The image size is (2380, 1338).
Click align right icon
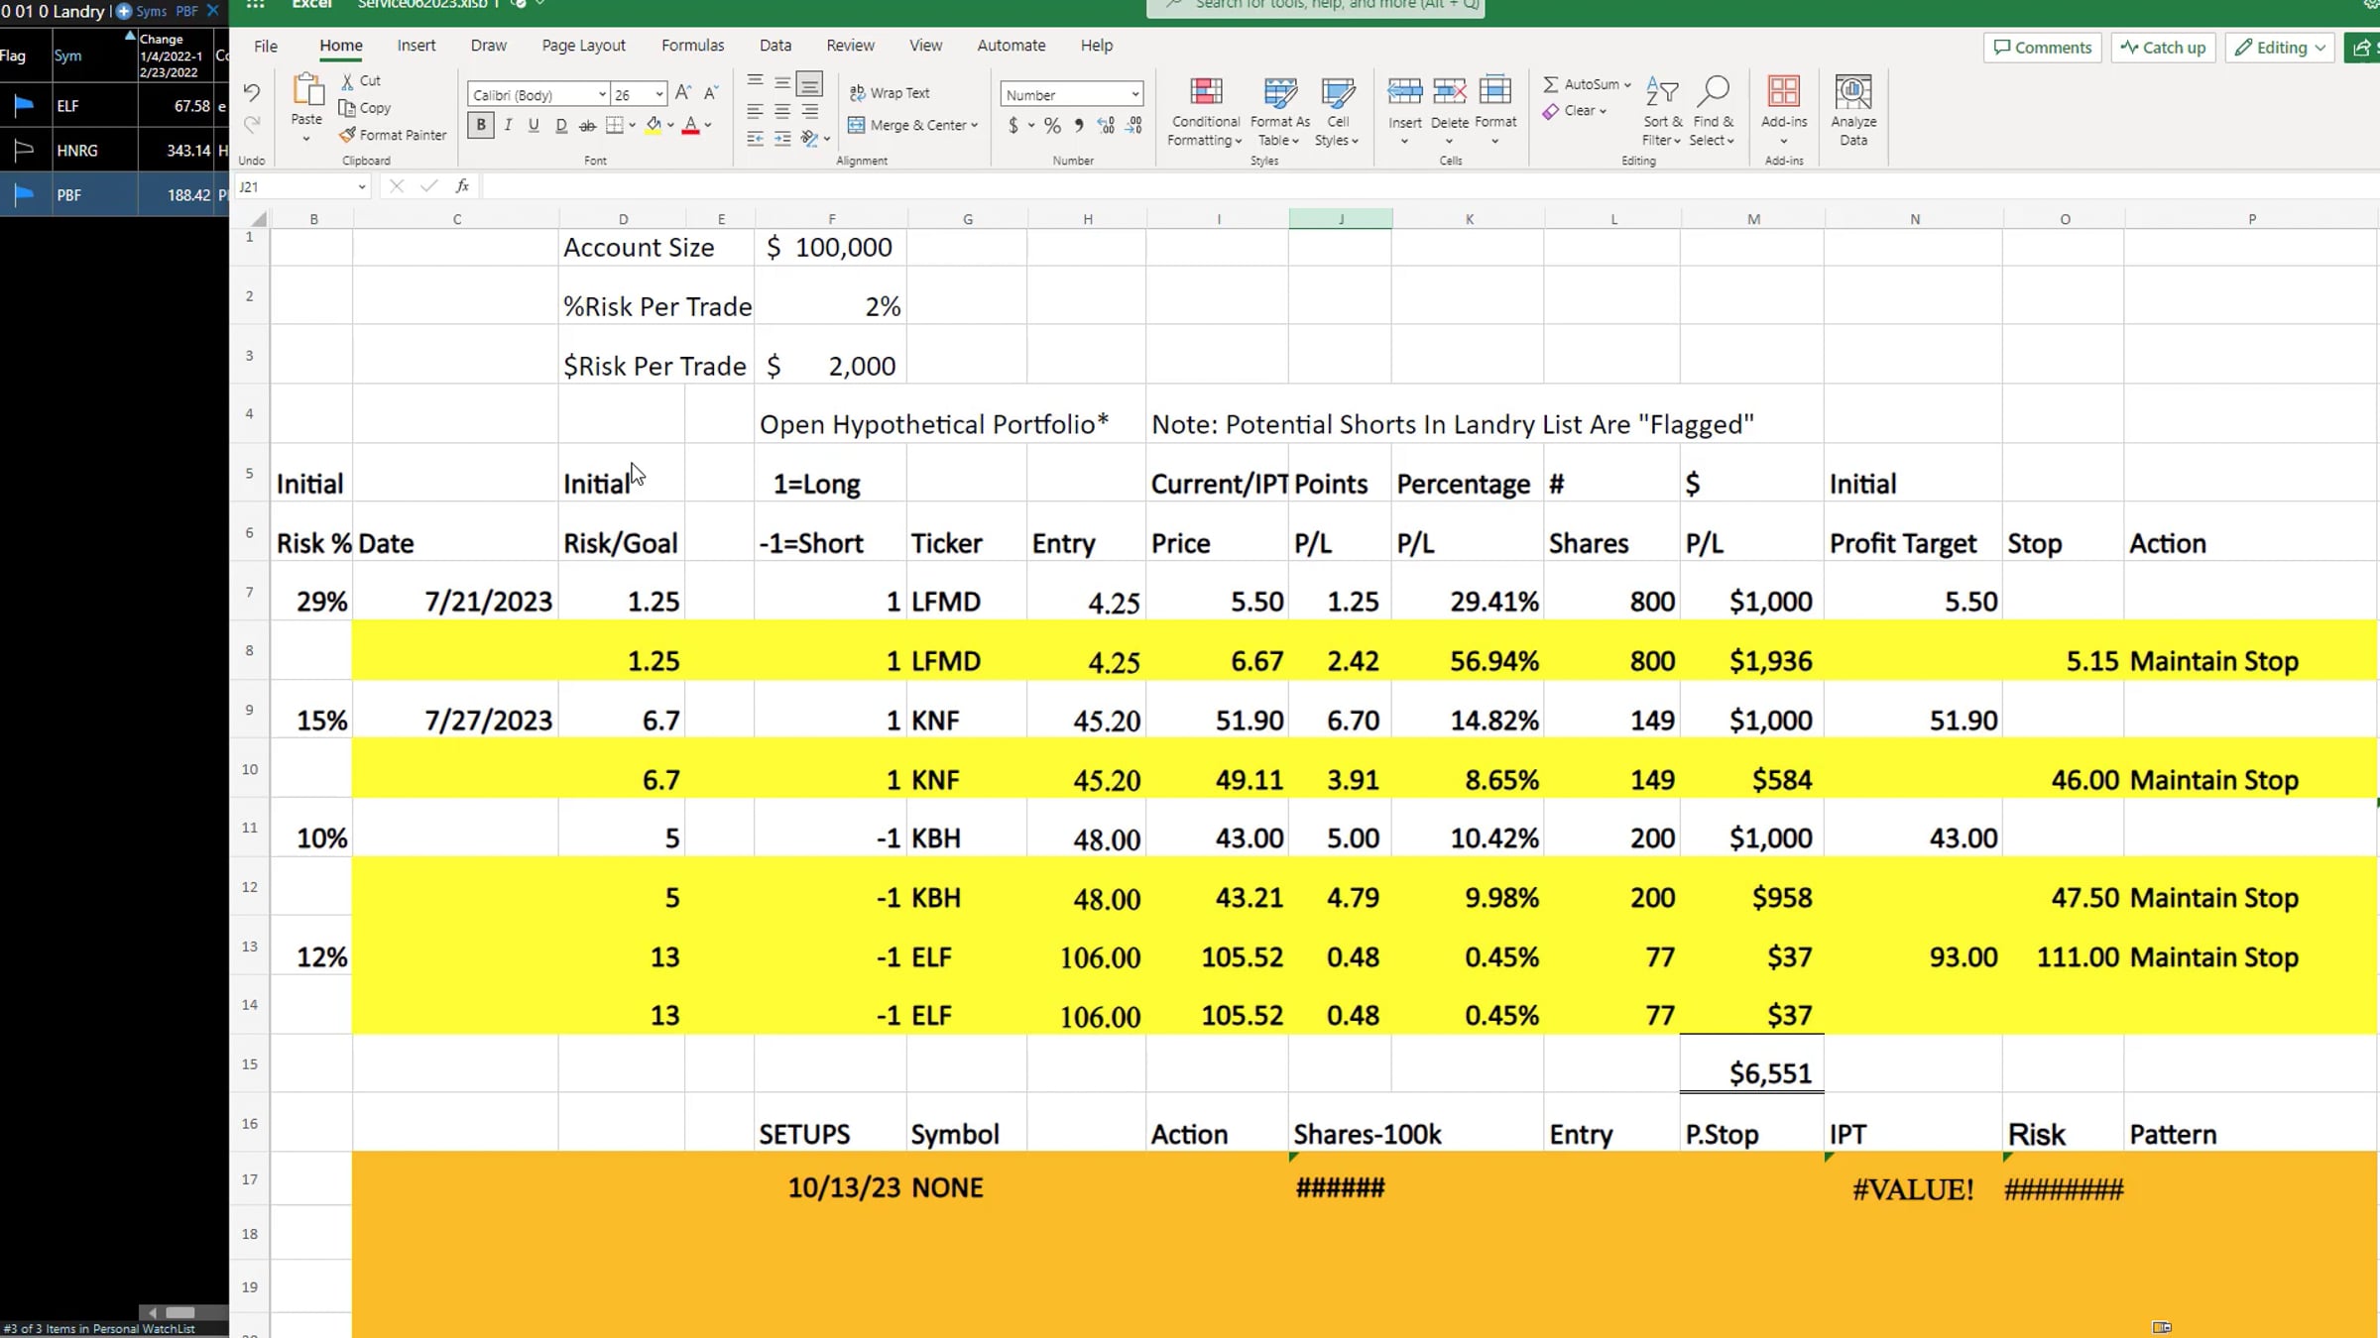(810, 111)
